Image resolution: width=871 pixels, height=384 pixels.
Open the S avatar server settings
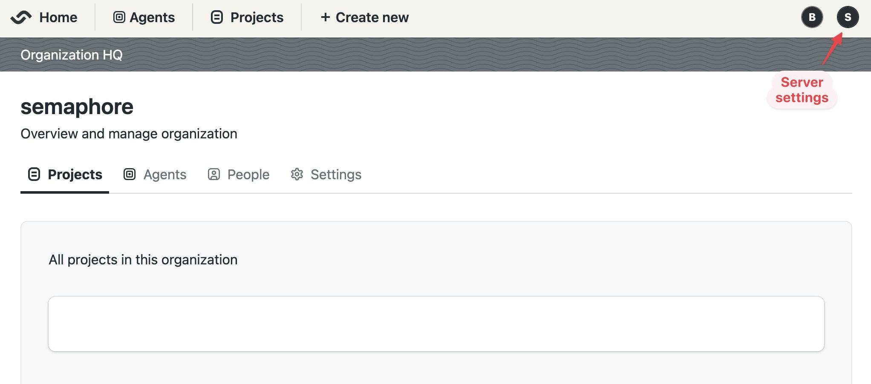[848, 17]
